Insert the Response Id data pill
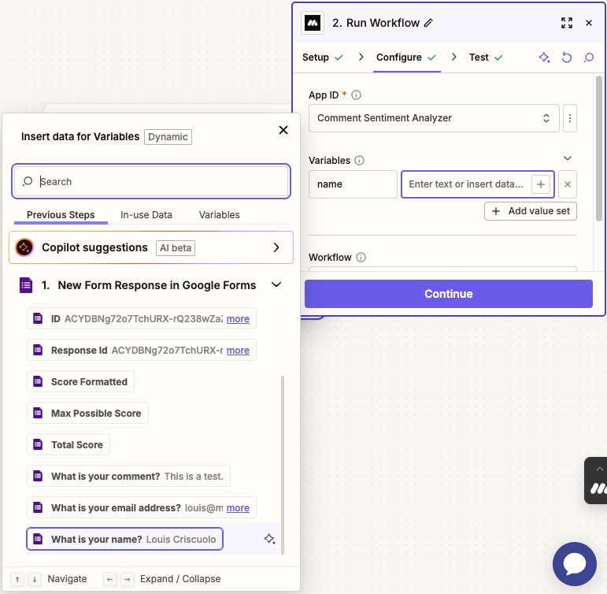This screenshot has width=607, height=594. [141, 351]
